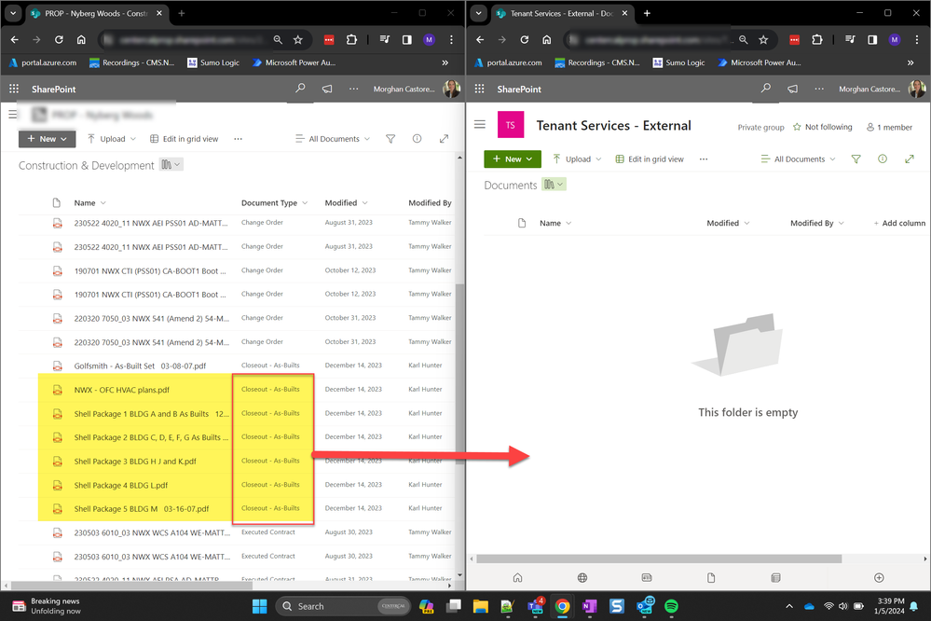Open the filter pane in left document library
Image resolution: width=931 pixels, height=621 pixels.
[x=390, y=138]
